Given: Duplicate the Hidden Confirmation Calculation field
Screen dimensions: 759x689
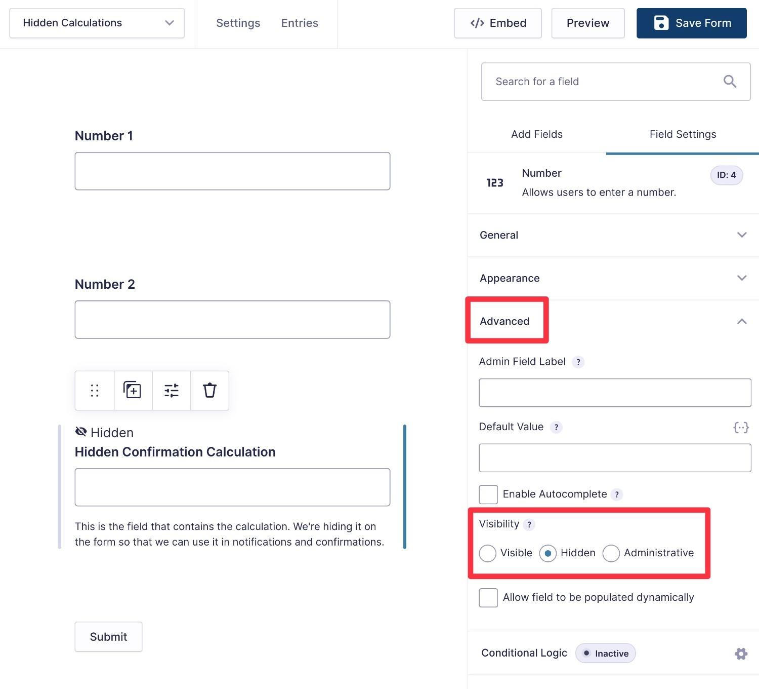Looking at the screenshot, I should pos(133,391).
